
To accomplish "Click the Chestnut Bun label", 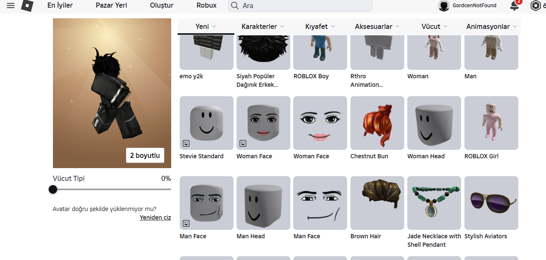I will (x=369, y=156).
